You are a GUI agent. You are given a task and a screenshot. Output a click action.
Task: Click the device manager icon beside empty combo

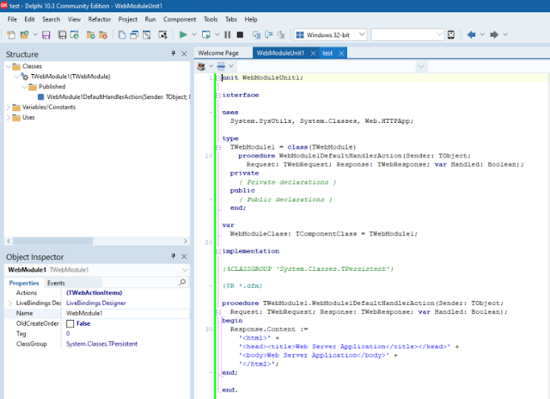[450, 34]
